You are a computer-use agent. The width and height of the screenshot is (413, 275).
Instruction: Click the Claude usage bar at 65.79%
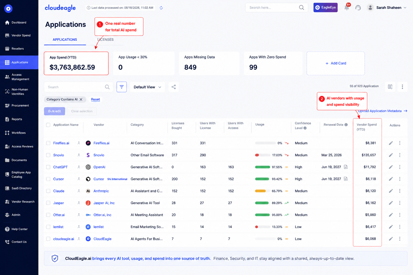262,191
